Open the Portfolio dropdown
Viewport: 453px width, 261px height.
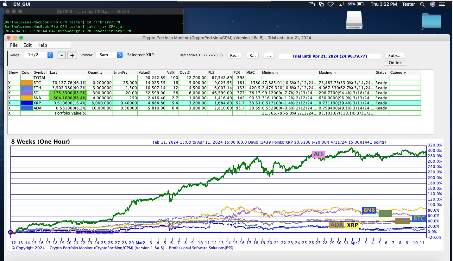109,55
